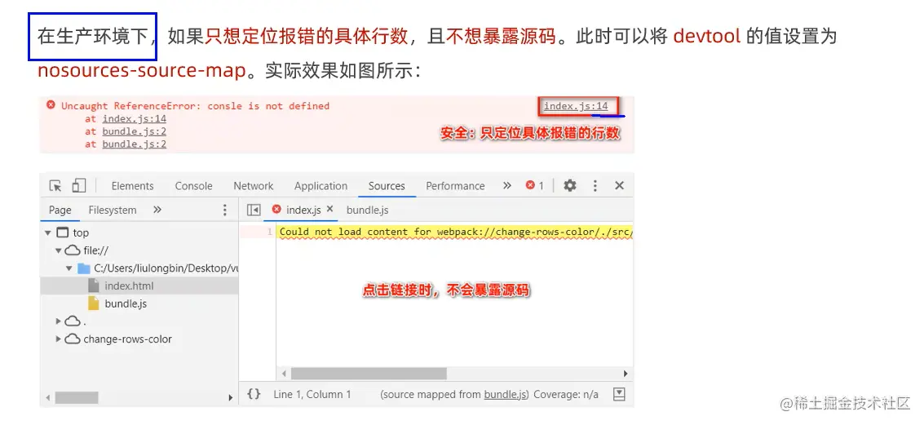Open second bundle.js:2 stack trace link

tap(135, 144)
